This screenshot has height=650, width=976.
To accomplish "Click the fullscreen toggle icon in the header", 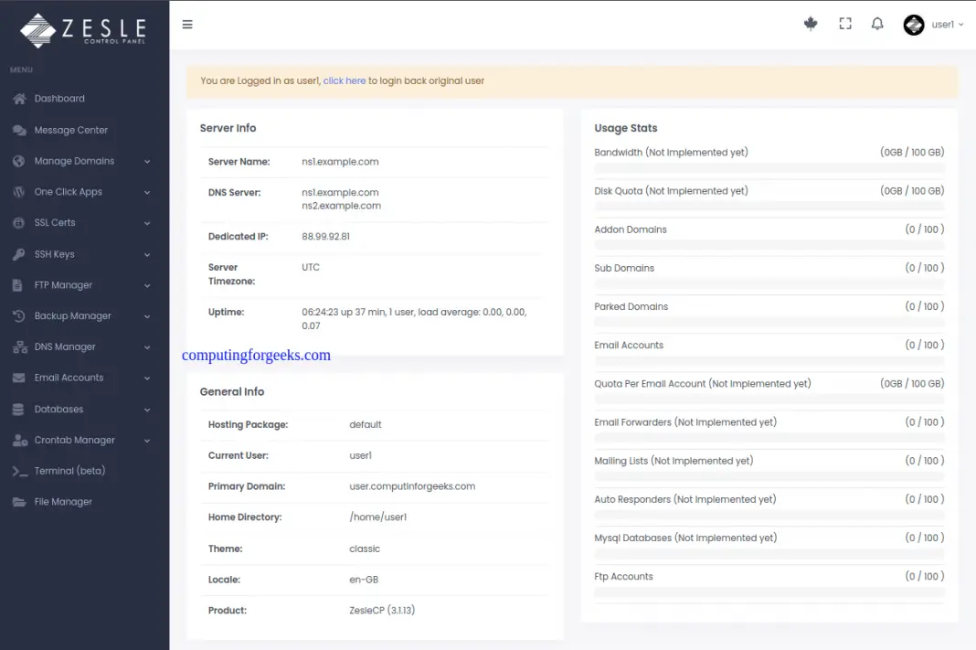I will coord(844,23).
